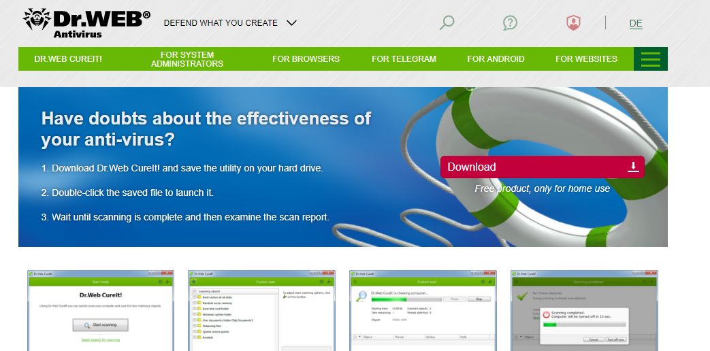Click the Dr.WEB Antivirus spider logo
This screenshot has height=351, width=710.
[86, 23]
